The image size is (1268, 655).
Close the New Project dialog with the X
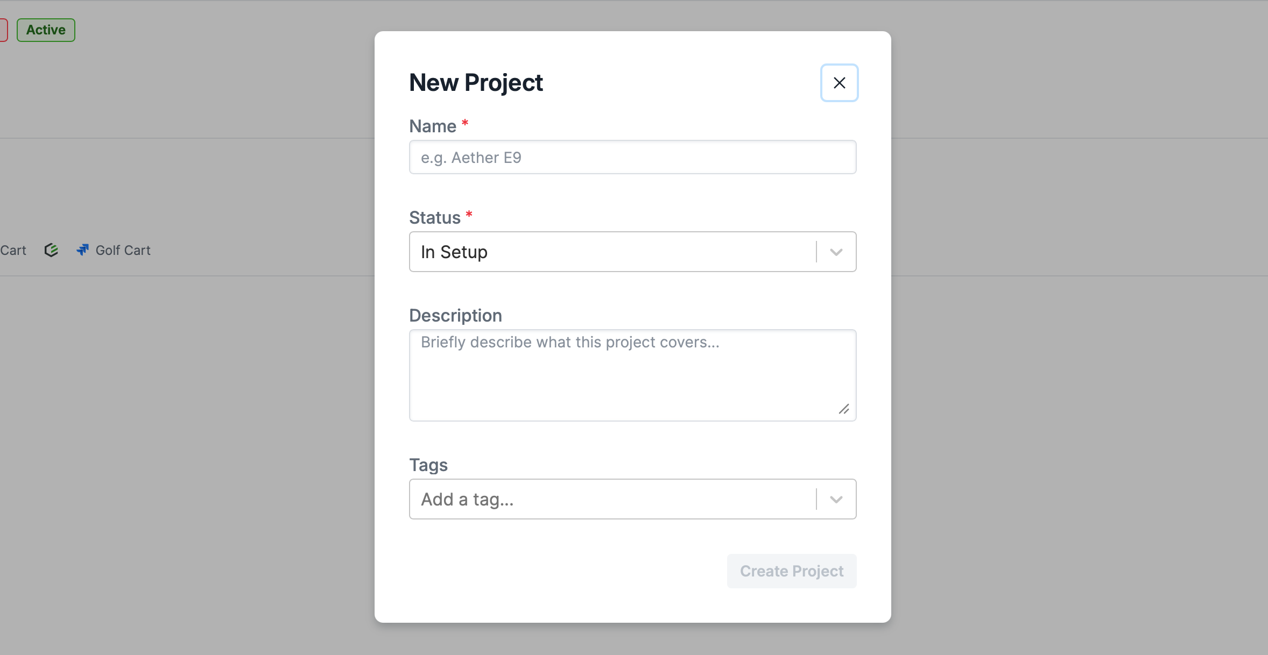(x=839, y=83)
